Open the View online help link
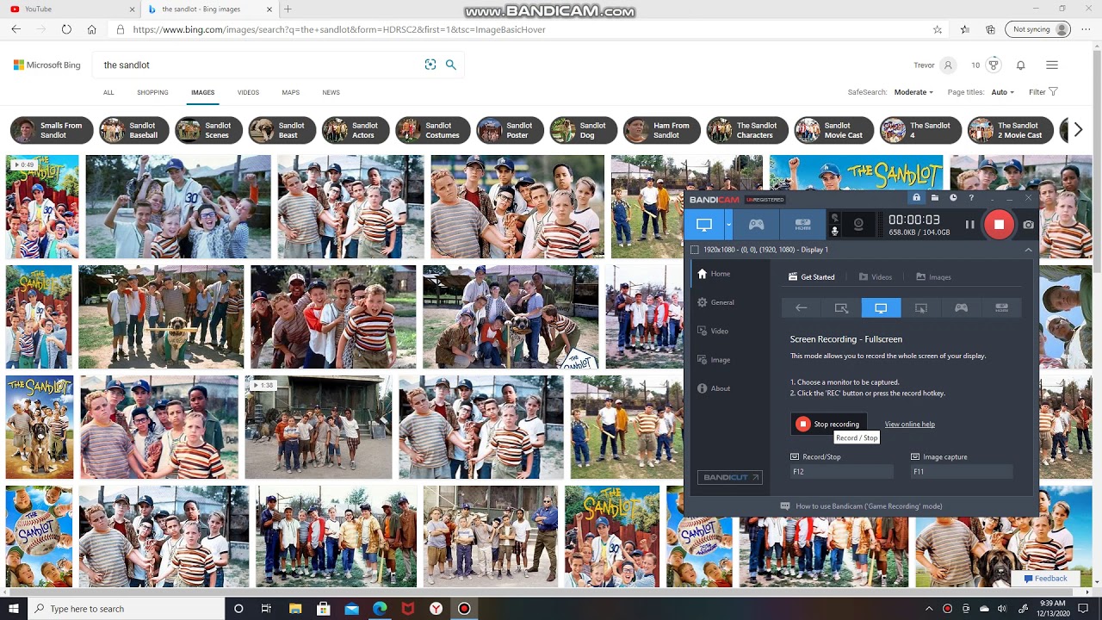This screenshot has width=1102, height=620. 909,425
